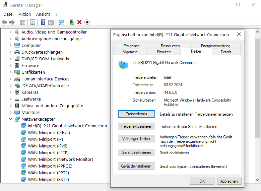Open the Ansicht menu
This screenshot has width=261, height=191.
click(43, 14)
